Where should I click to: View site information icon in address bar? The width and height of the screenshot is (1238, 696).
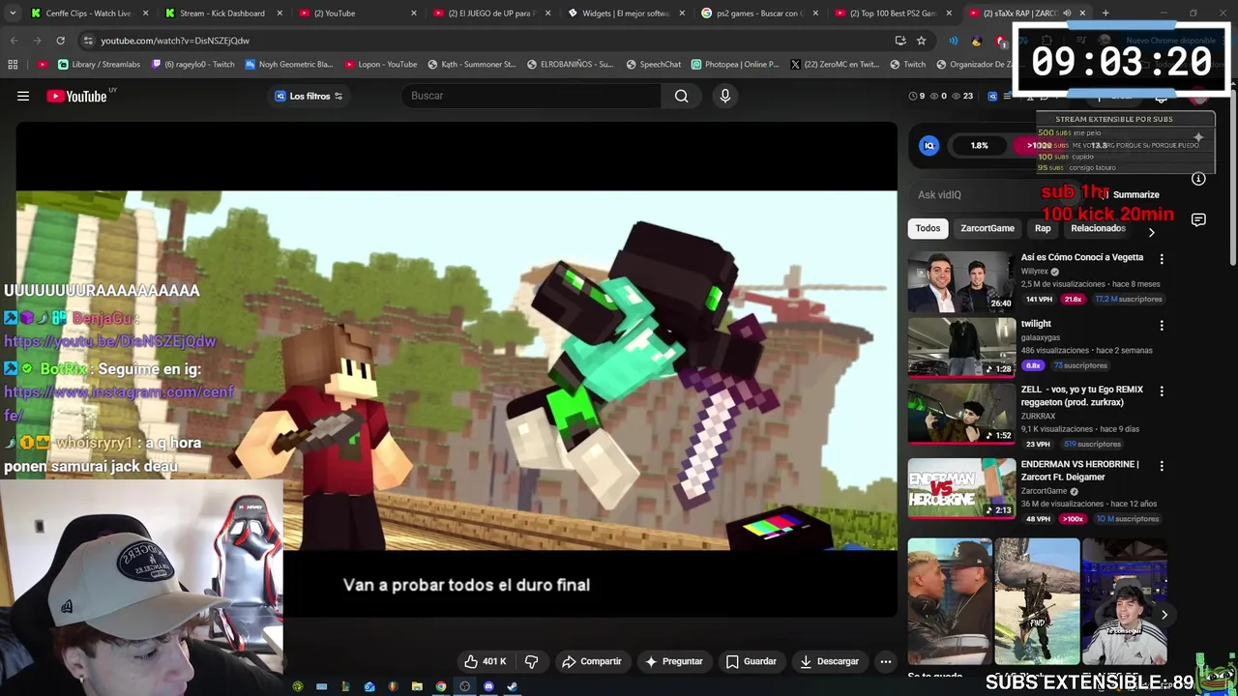coord(88,41)
